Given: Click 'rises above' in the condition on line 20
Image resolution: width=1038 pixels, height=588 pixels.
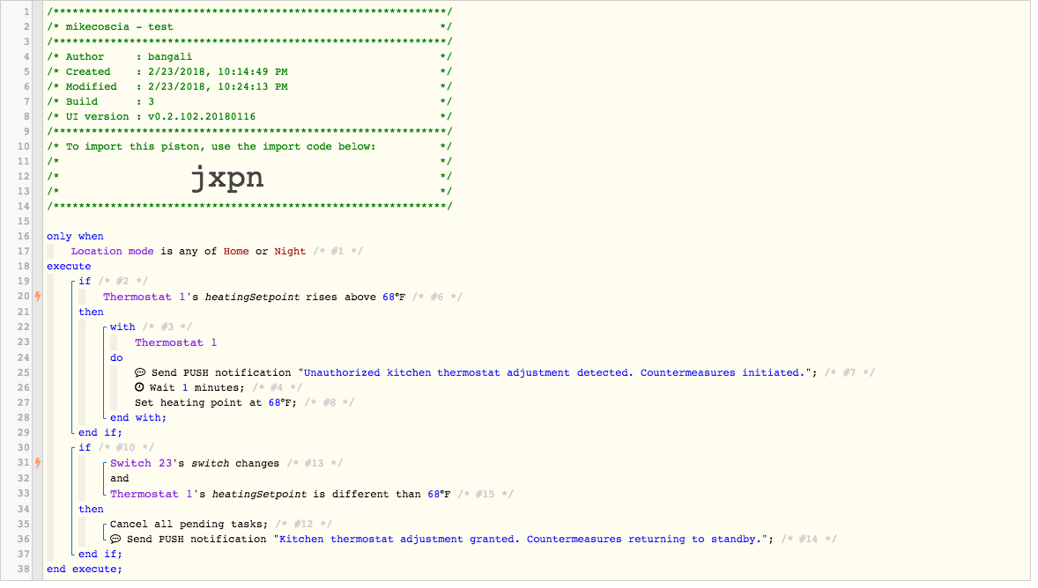Looking at the screenshot, I should tap(341, 297).
